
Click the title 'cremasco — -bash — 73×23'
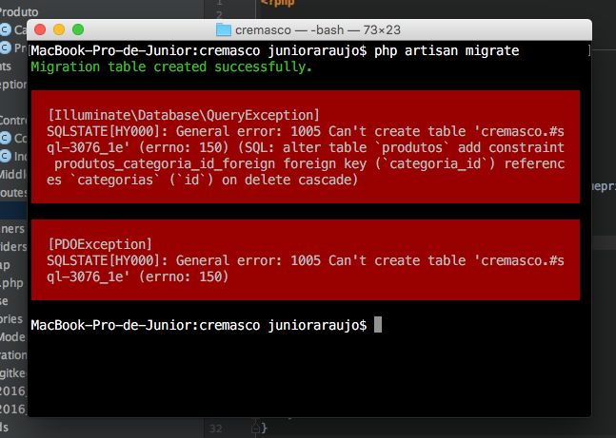pos(318,29)
